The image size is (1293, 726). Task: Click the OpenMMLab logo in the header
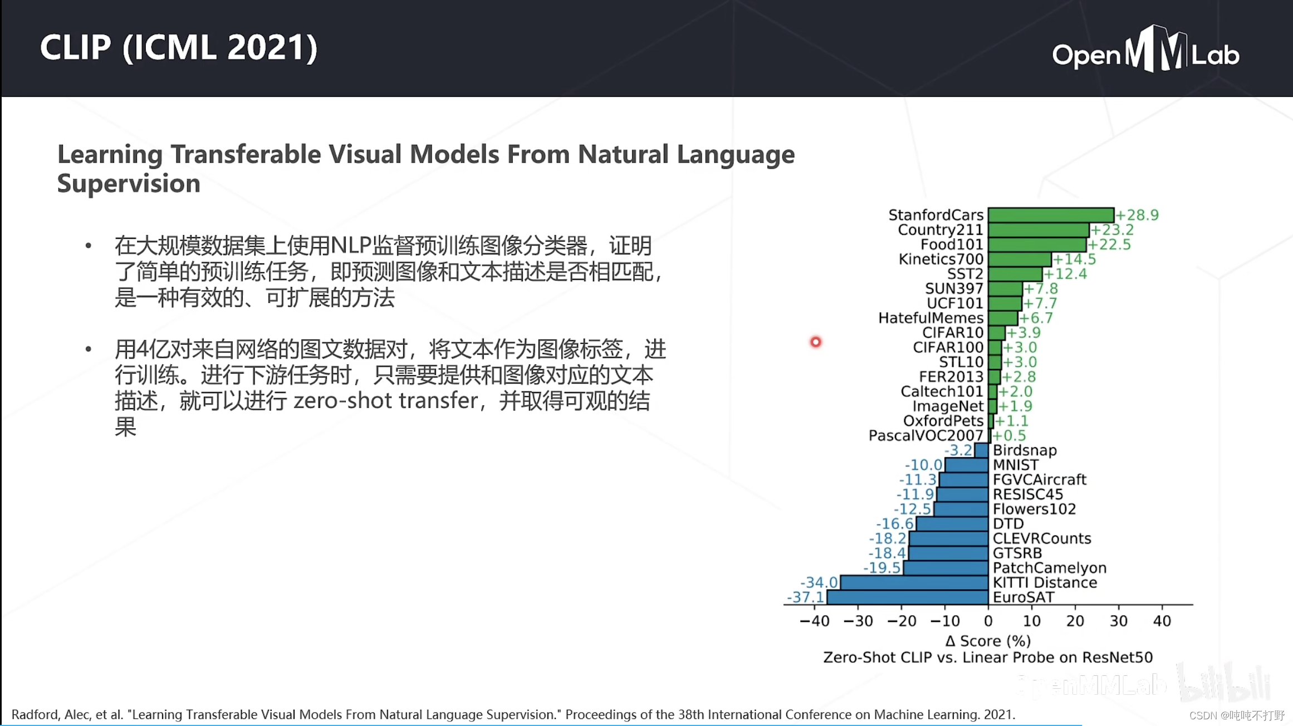(1146, 50)
